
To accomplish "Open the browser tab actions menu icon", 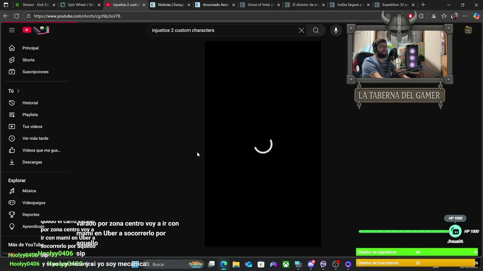I will [6, 5].
